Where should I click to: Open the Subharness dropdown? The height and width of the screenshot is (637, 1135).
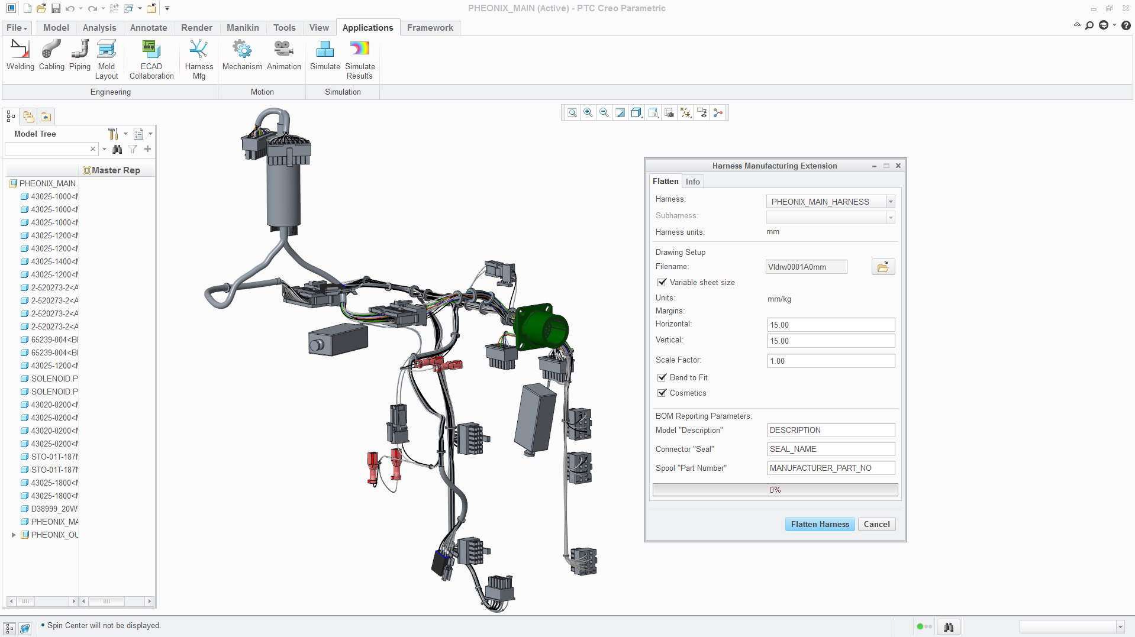pyautogui.click(x=890, y=218)
